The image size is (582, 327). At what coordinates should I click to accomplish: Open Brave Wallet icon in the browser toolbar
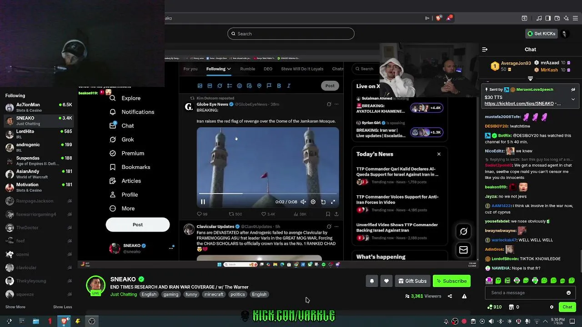pos(557,18)
